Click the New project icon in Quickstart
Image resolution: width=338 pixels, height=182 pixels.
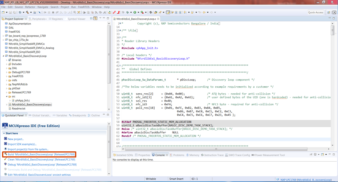5,139
